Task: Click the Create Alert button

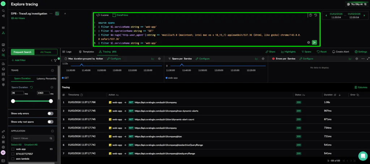Action: [340, 52]
